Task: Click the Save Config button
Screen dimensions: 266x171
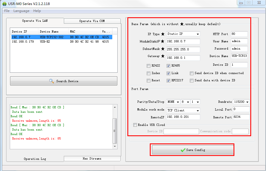Action: 193,150
